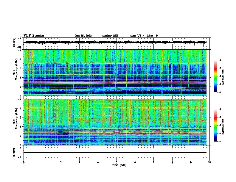Click time axis tick label "5"
This screenshot has height=182, width=236.
click(x=117, y=162)
